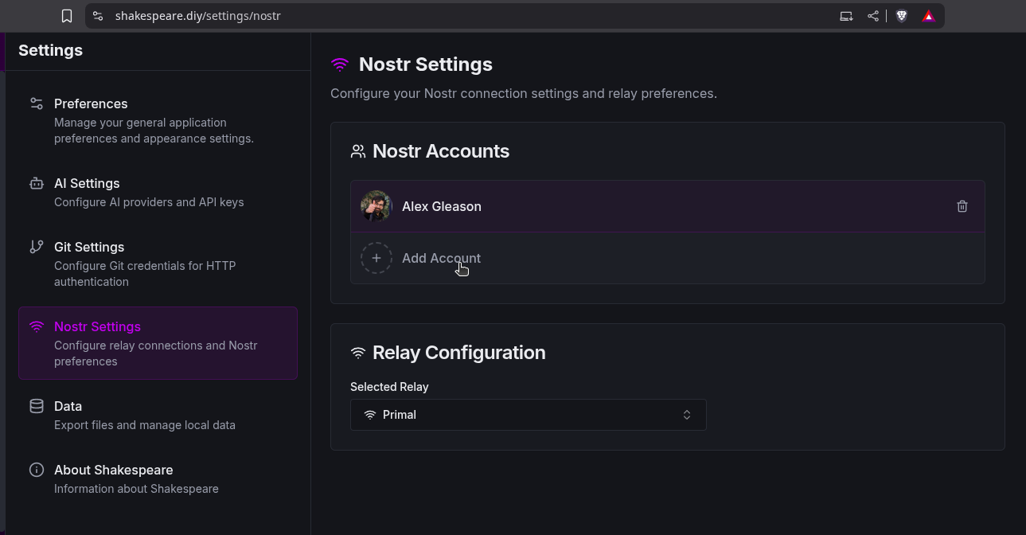Click the Selected Relay label

(x=389, y=387)
